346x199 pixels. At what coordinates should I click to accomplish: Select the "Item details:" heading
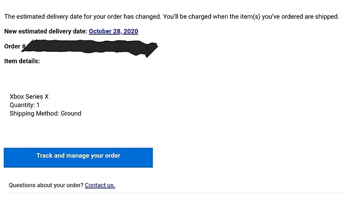coord(22,61)
